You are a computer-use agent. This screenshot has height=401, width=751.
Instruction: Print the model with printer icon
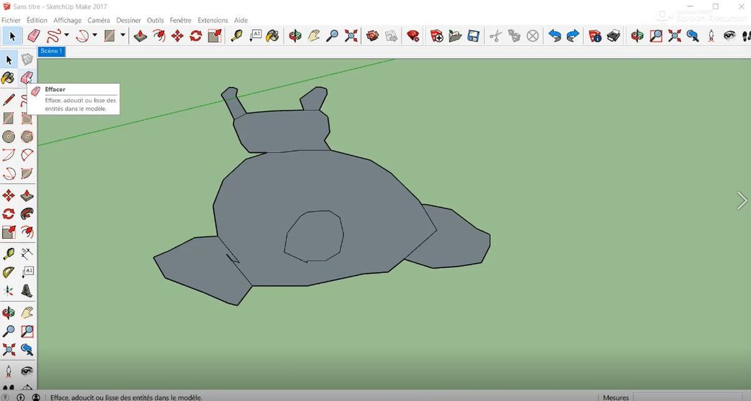click(614, 36)
